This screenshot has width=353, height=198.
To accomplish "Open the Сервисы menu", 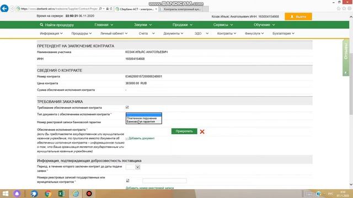I will (x=223, y=25).
